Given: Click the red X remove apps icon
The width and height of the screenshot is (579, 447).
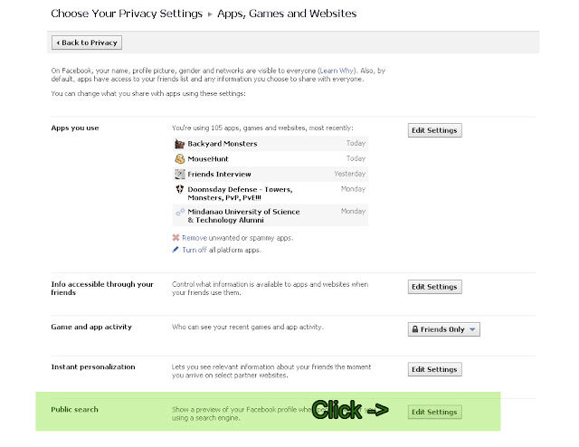Looking at the screenshot, I should pyautogui.click(x=176, y=238).
